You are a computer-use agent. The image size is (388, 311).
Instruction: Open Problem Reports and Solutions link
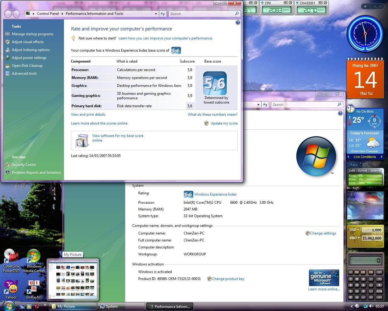[36, 173]
